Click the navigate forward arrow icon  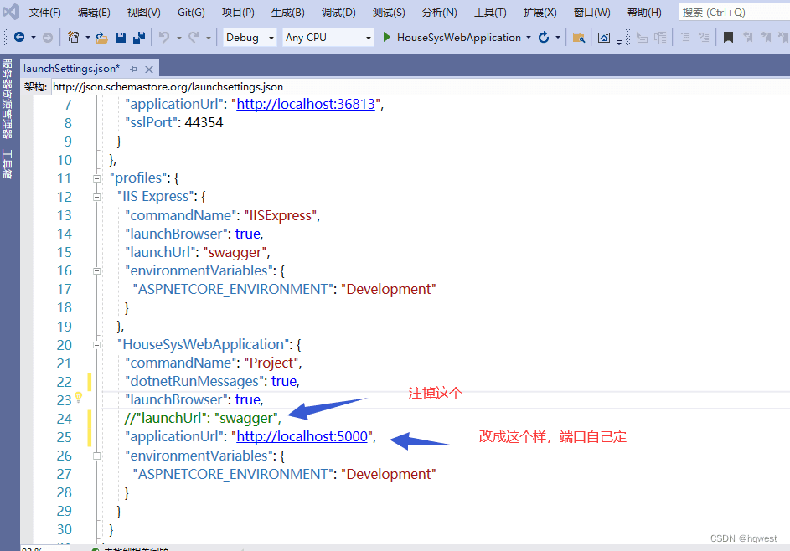click(x=48, y=38)
